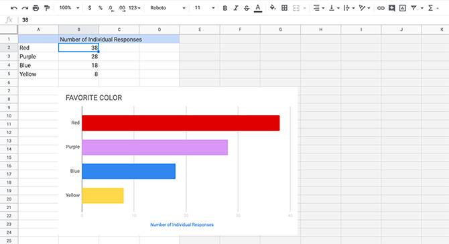The width and height of the screenshot is (449, 244).
Task: Click the Yellow axis label in chart
Action: [73, 195]
